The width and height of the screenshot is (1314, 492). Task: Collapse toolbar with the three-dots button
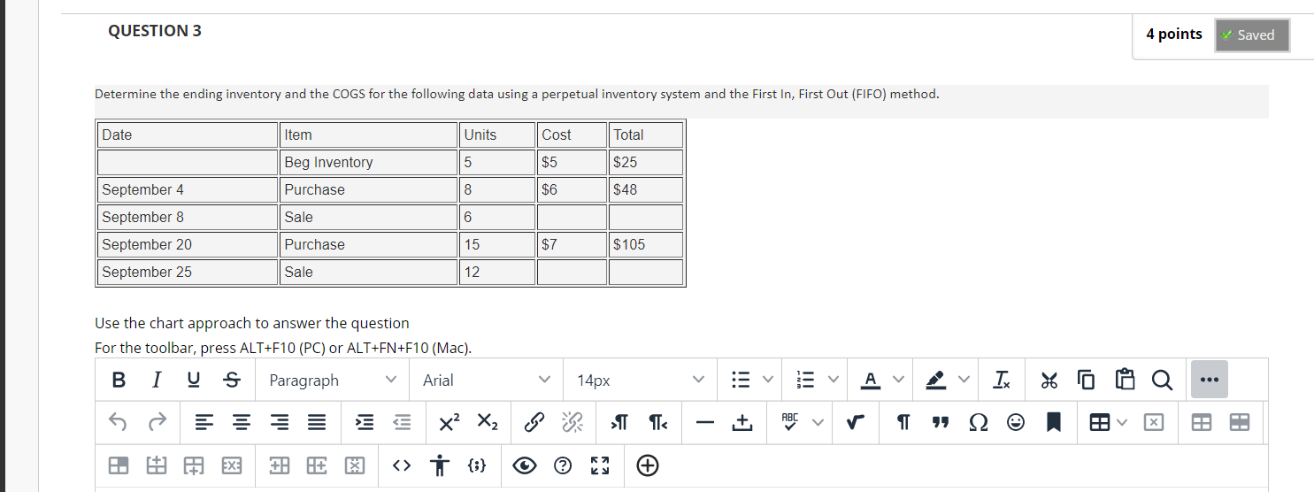[x=1209, y=380]
